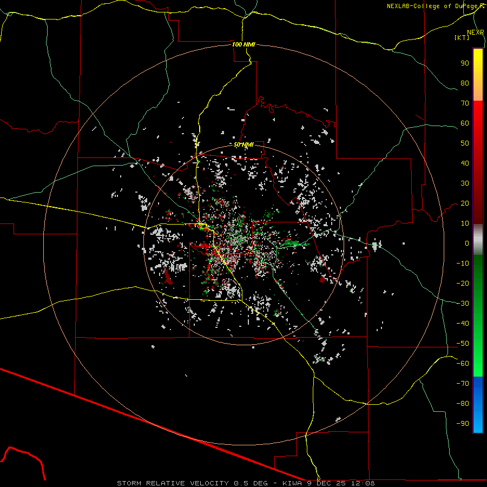Viewport: 487px width, 487px height.
Task: Click the -20 value on velocity scale
Action: point(463,284)
